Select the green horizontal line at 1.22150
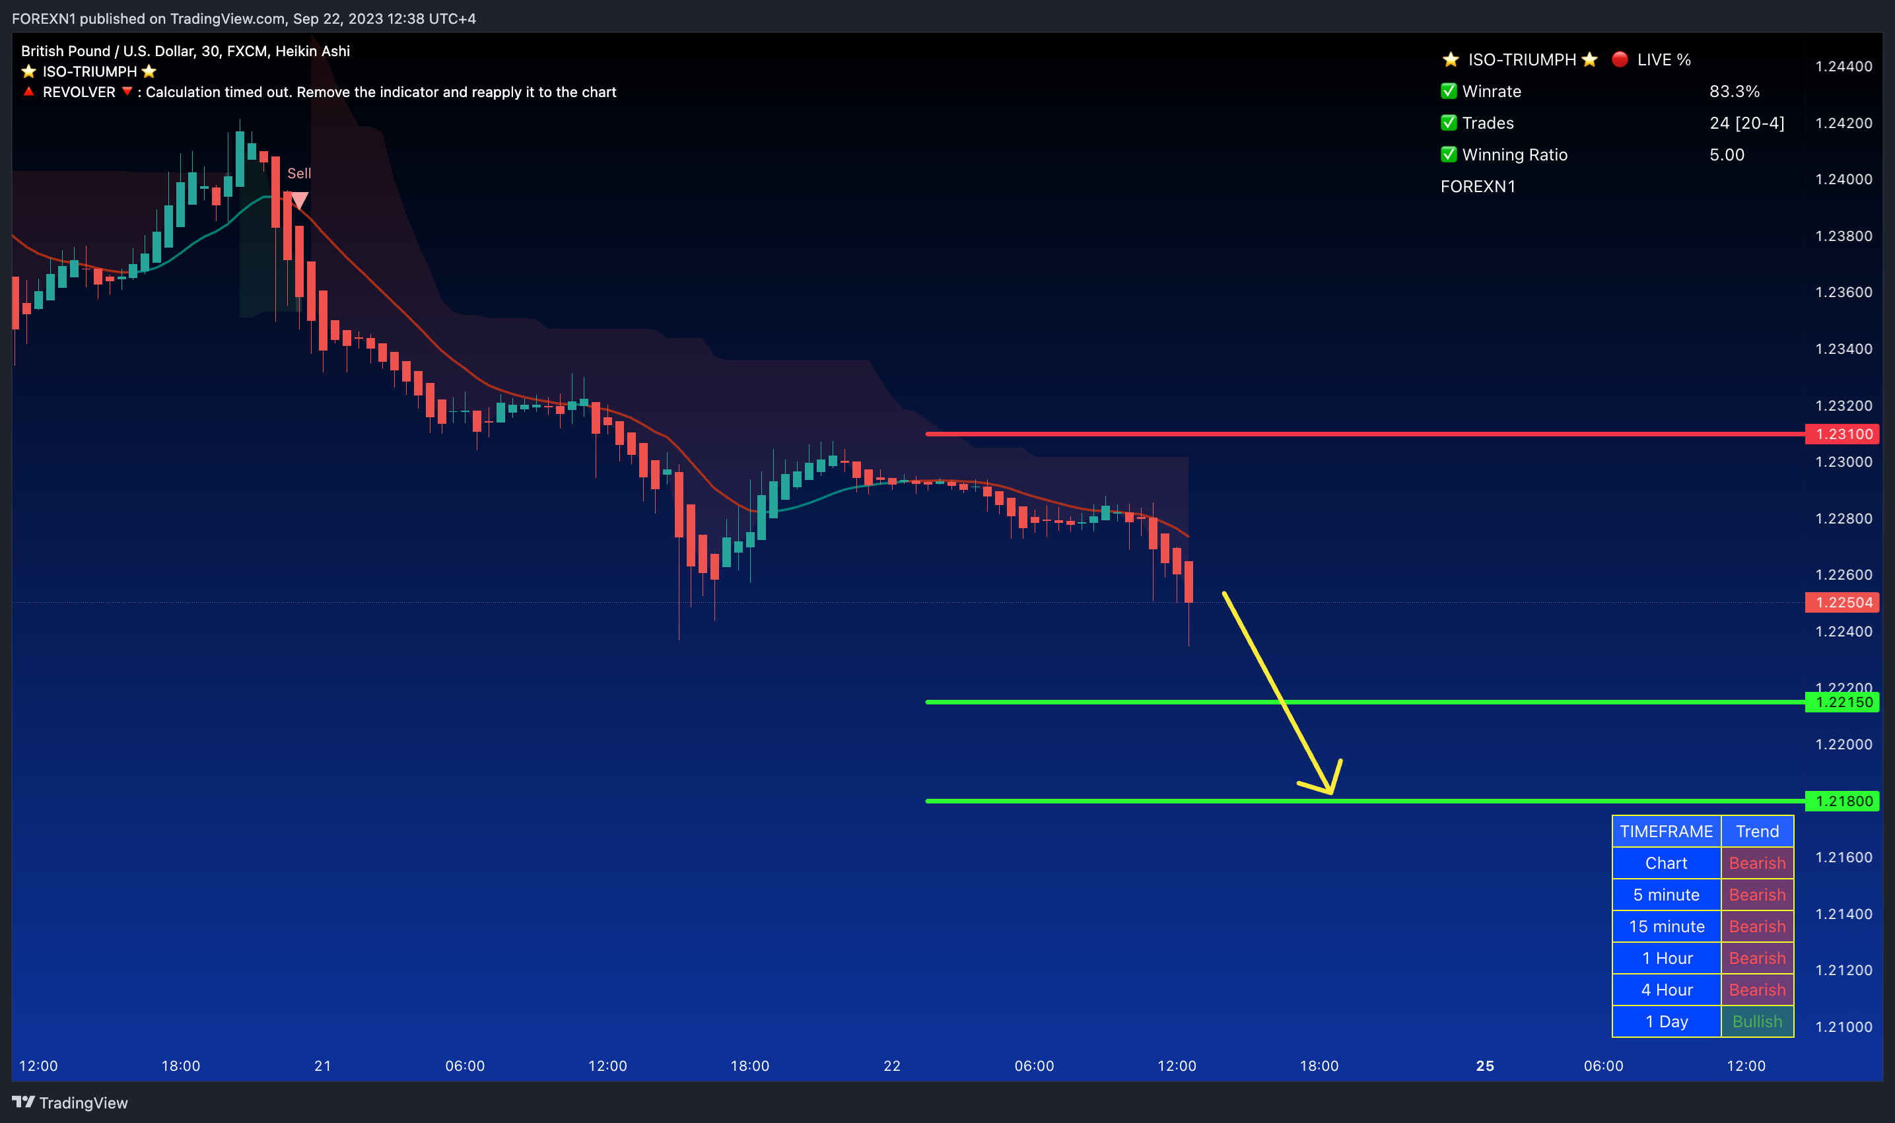Image resolution: width=1895 pixels, height=1123 pixels. point(1365,702)
